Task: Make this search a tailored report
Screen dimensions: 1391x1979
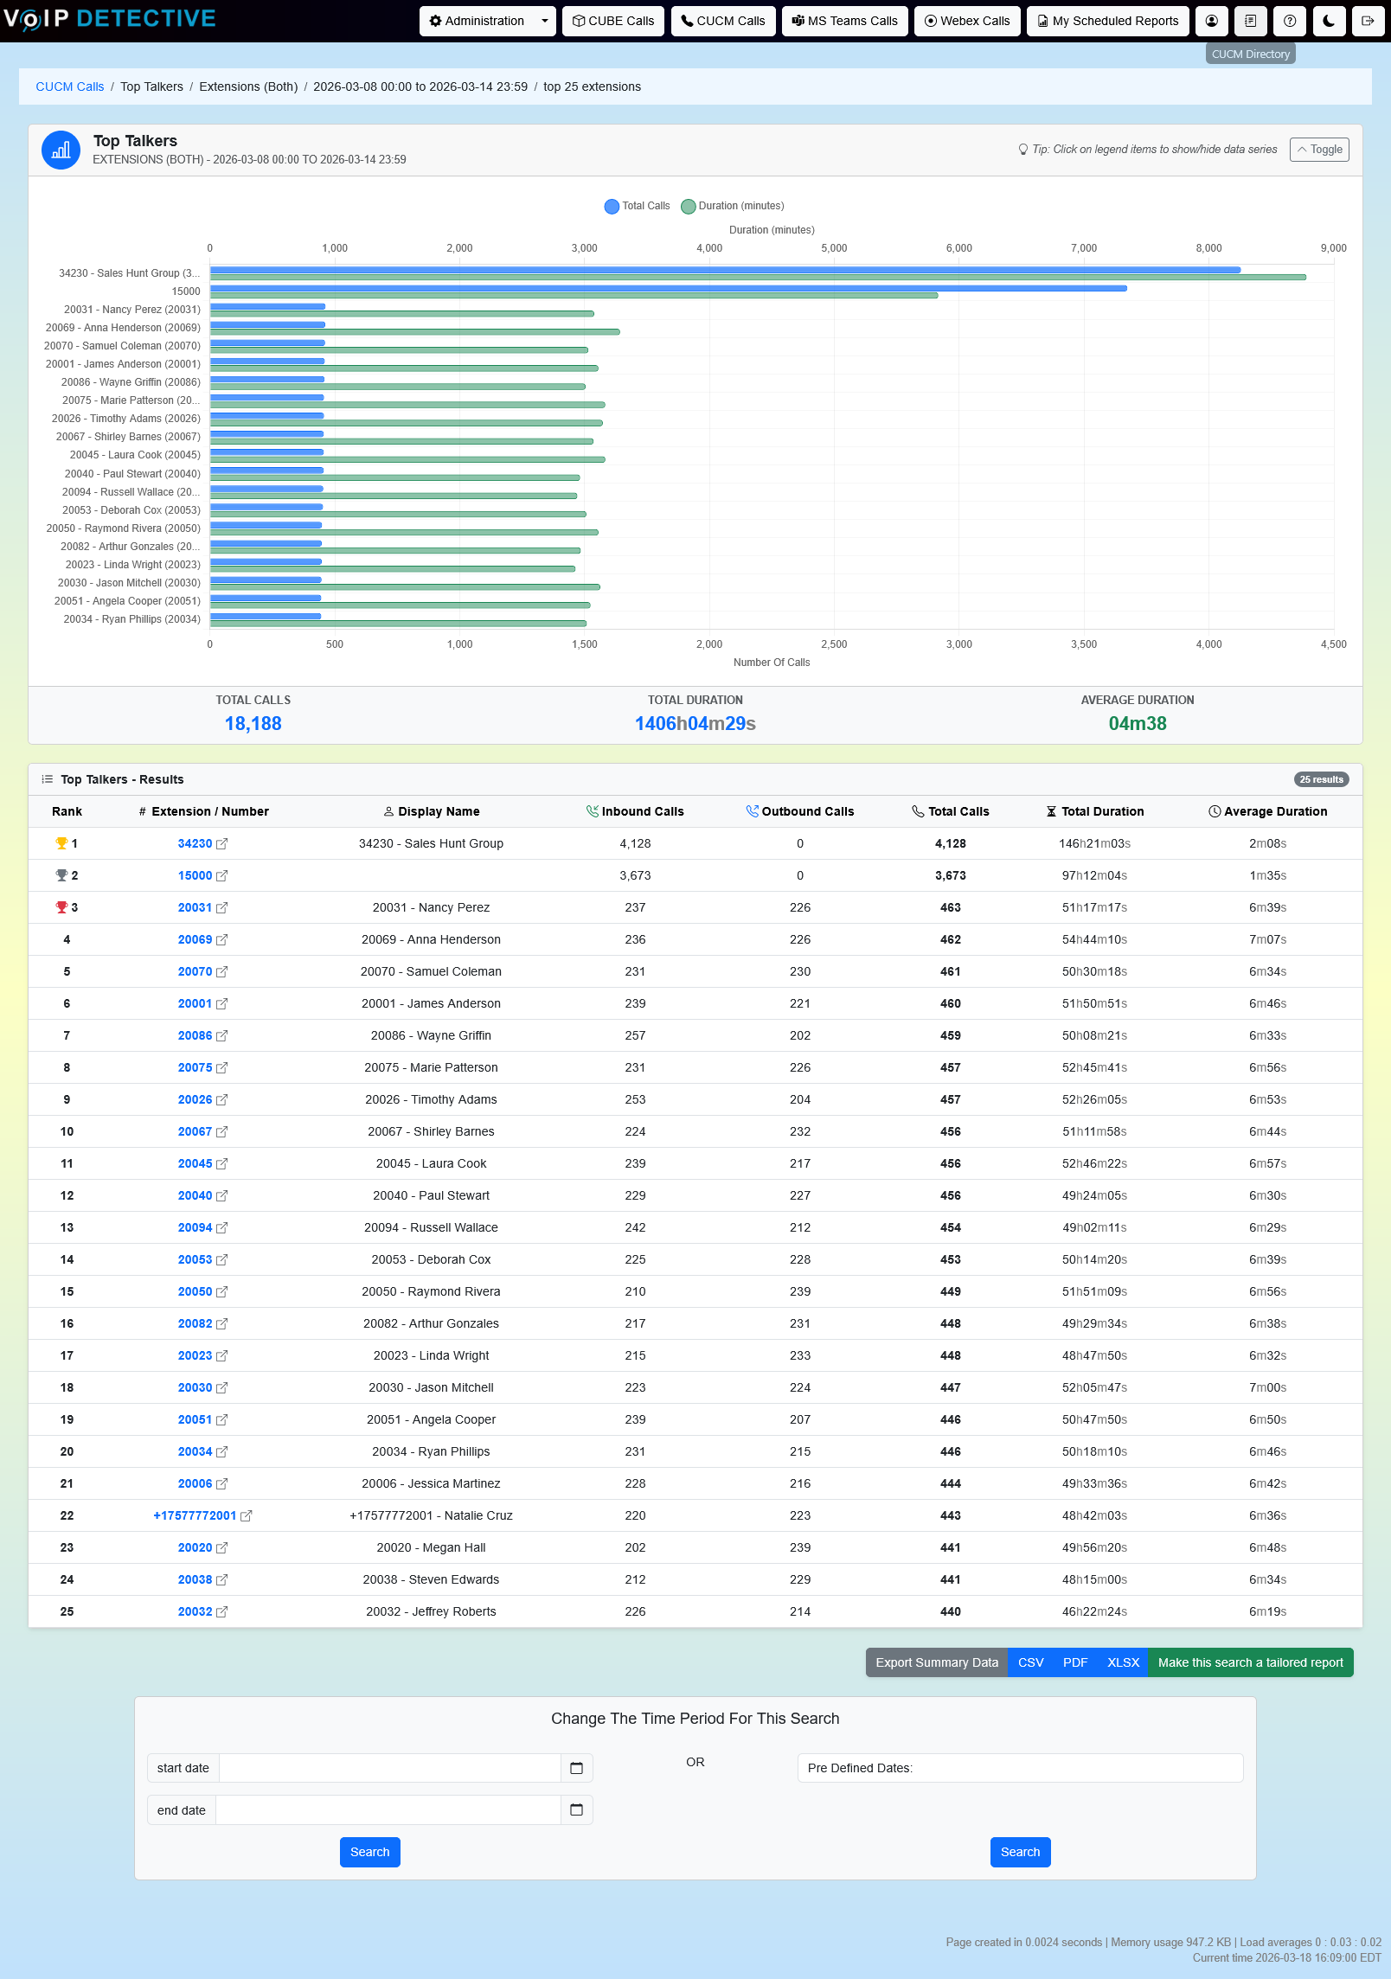Action: coord(1251,1662)
